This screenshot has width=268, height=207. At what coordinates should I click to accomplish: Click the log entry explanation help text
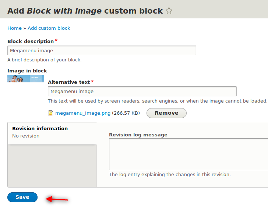tap(170, 175)
